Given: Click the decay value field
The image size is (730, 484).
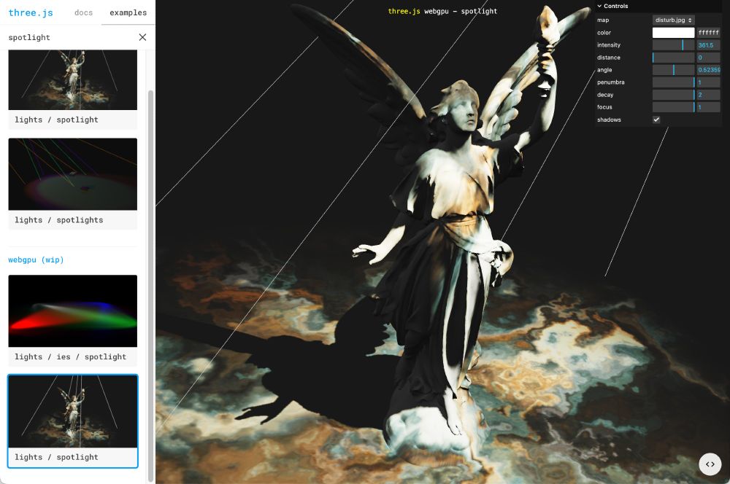Looking at the screenshot, I should click(708, 95).
